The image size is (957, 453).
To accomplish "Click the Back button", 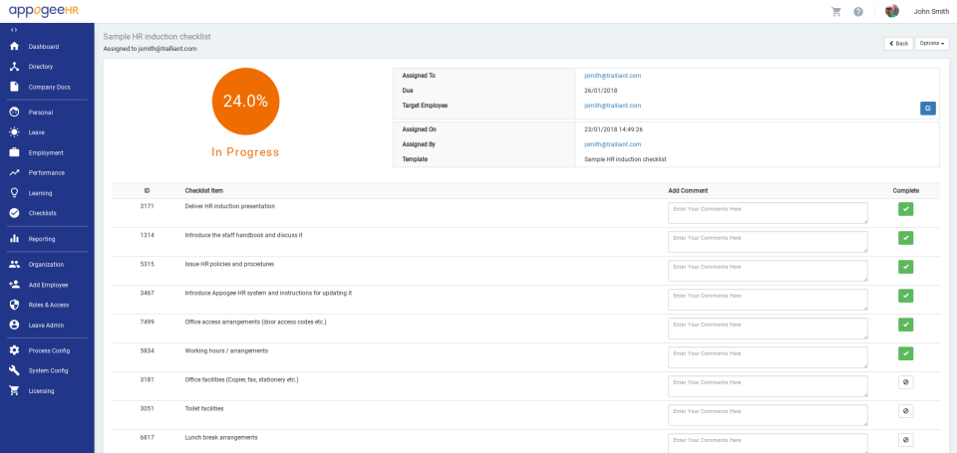I will [898, 43].
